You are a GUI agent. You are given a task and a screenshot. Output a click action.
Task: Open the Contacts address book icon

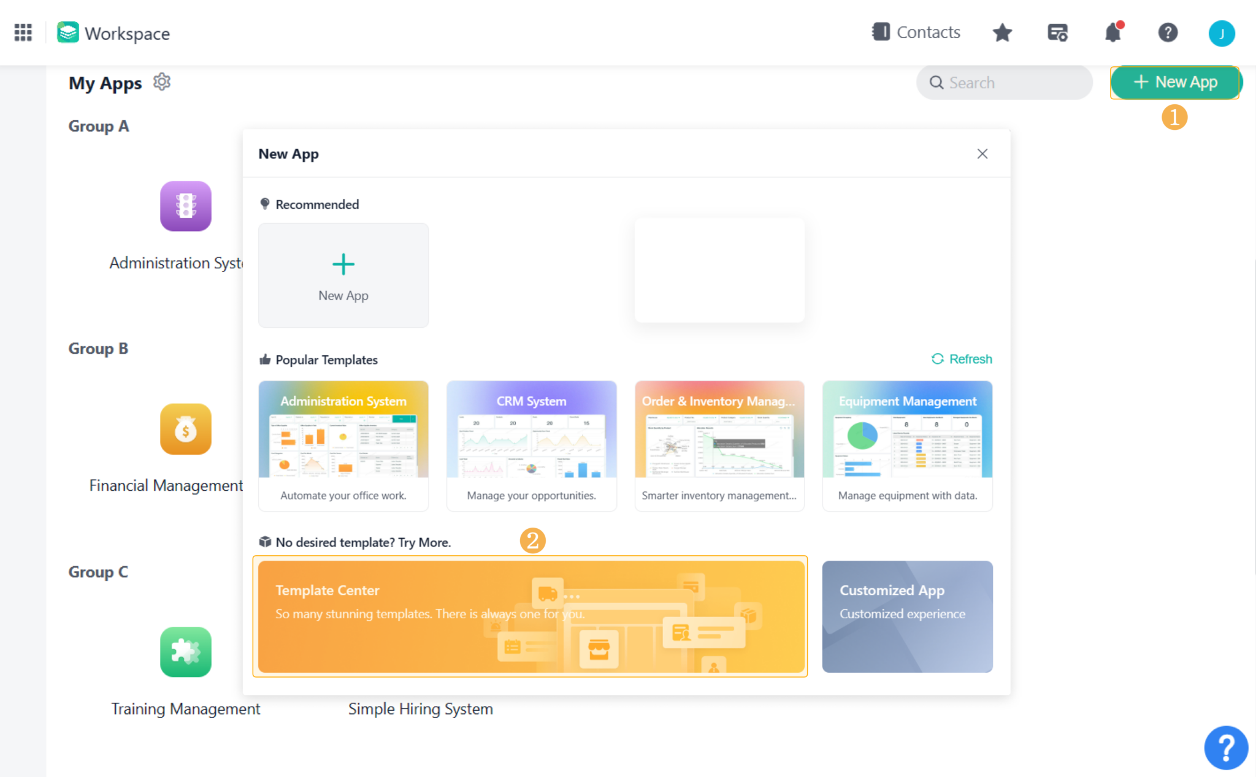pyautogui.click(x=881, y=32)
